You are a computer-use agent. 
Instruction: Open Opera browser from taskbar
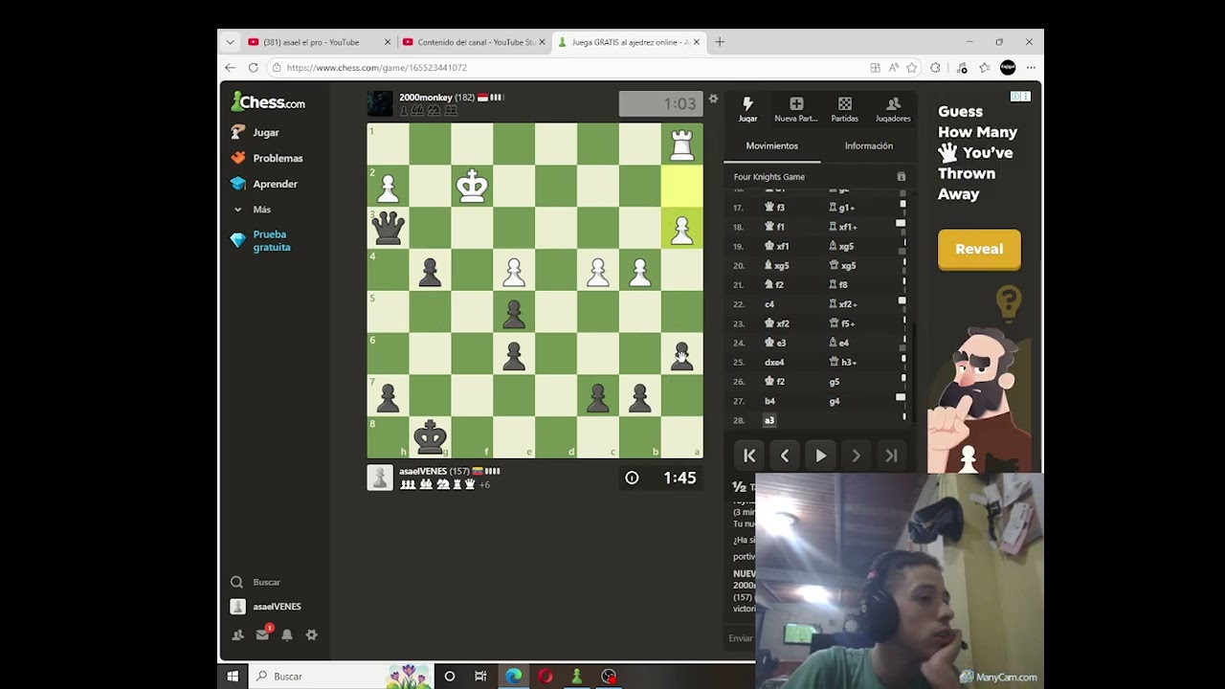click(x=546, y=677)
